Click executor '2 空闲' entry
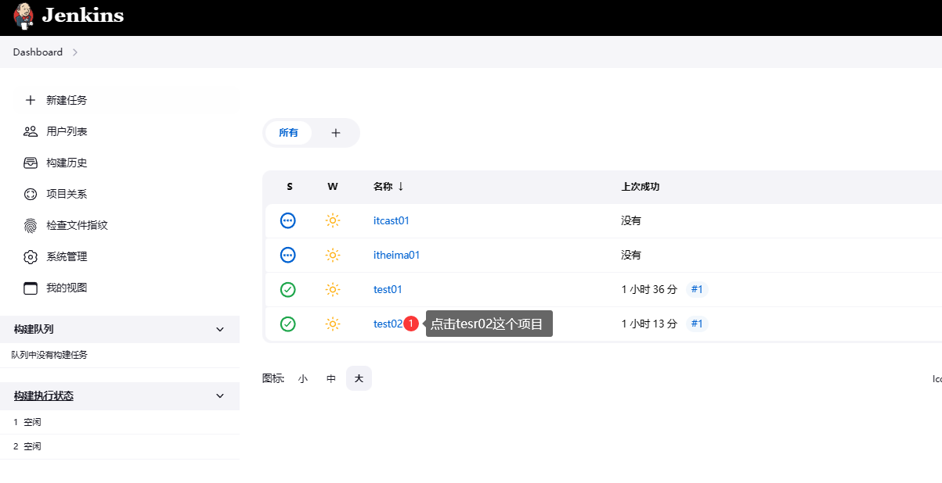 tap(27, 446)
